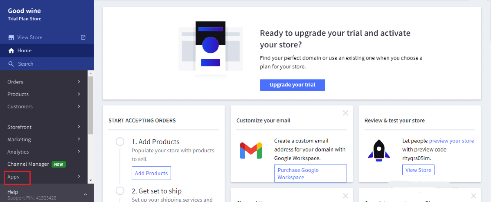Screen dimensions: 491x202
Task: Dismiss the Customize your email card
Action: [x=345, y=113]
